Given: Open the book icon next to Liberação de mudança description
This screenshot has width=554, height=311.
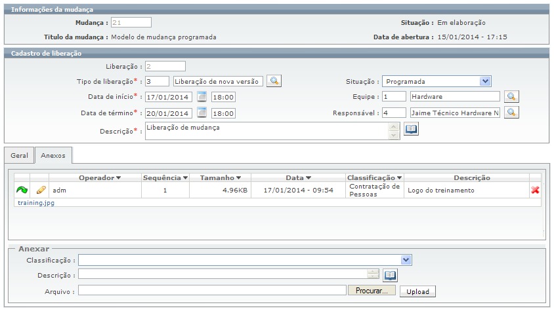Looking at the screenshot, I should pos(411,130).
